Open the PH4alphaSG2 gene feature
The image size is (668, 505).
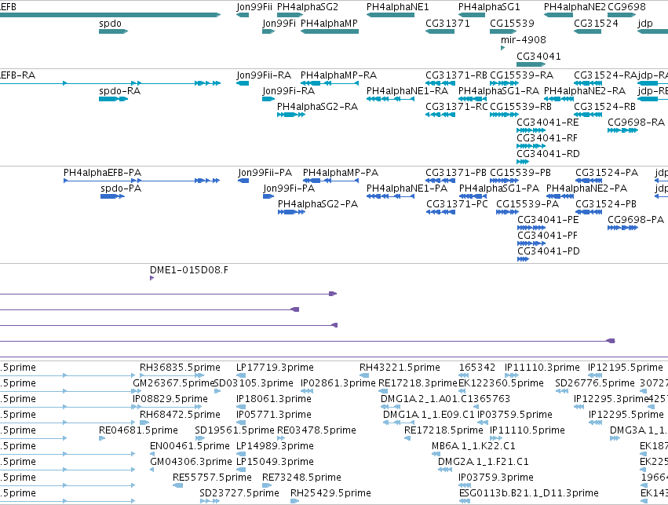[290, 15]
